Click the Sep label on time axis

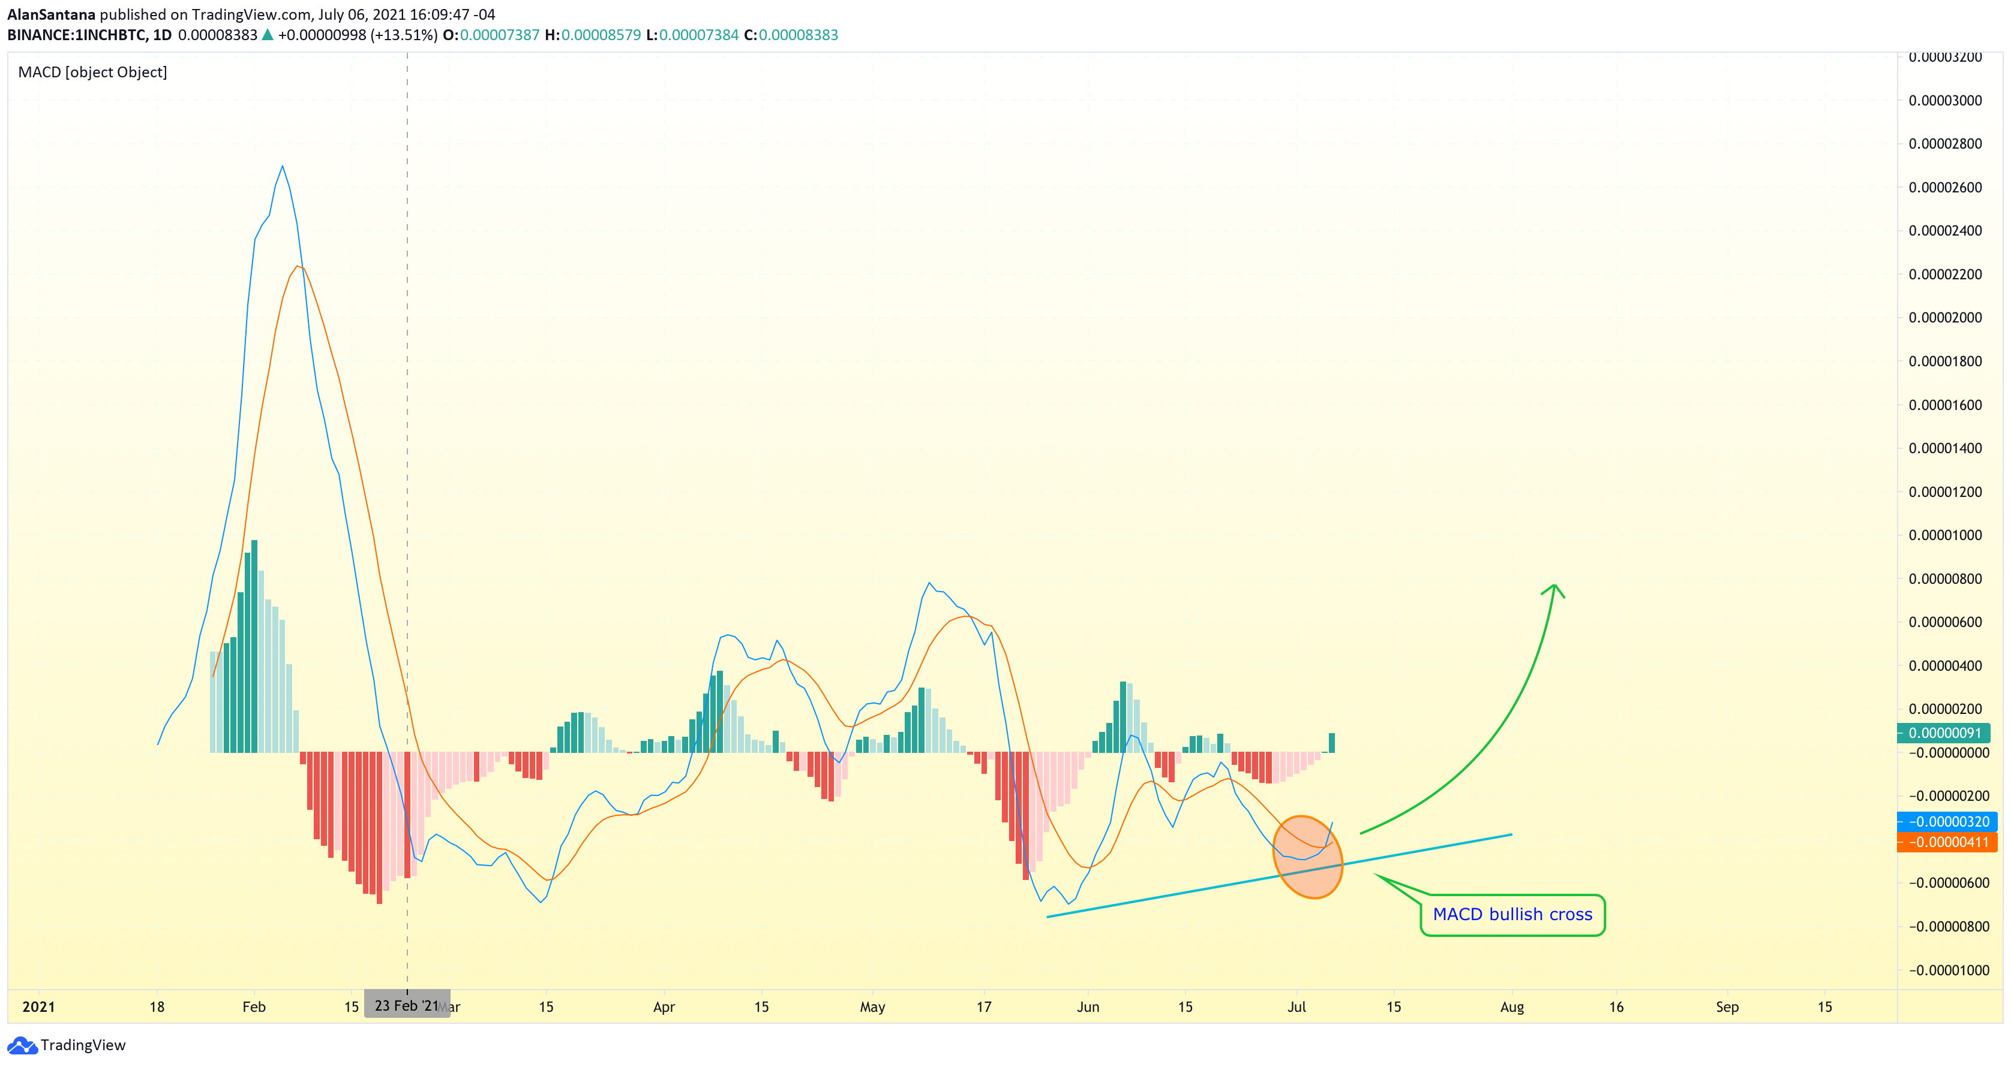(1727, 1007)
